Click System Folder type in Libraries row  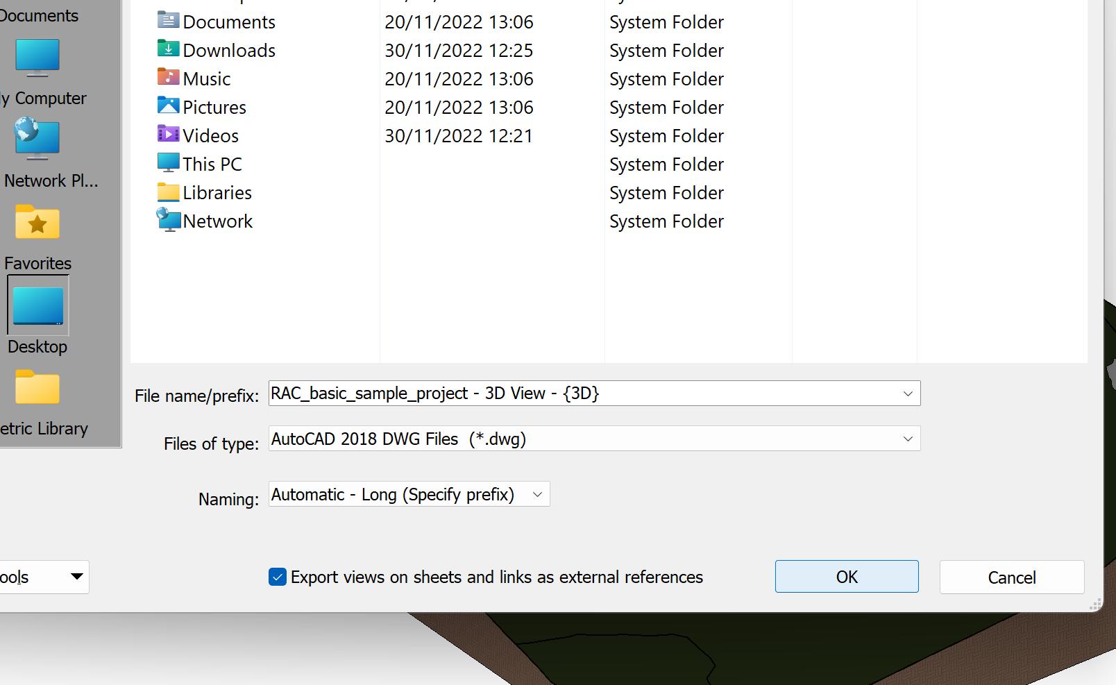click(x=666, y=192)
